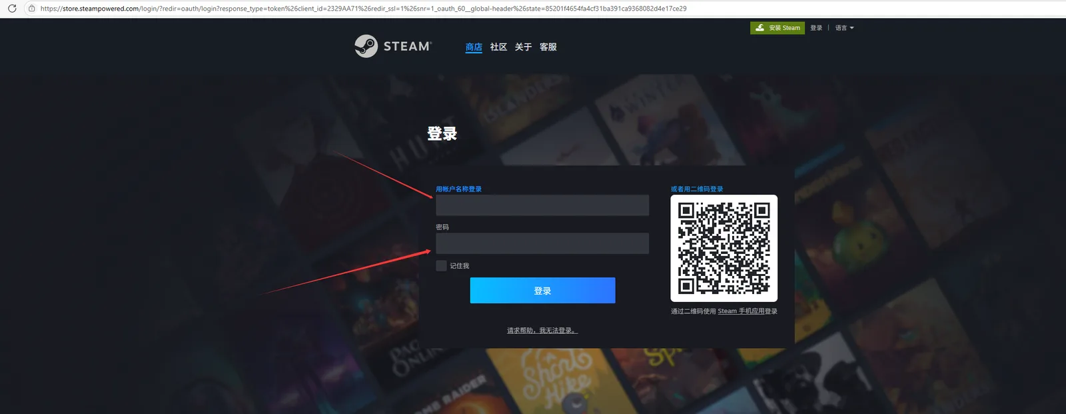Focus the account name input field
This screenshot has height=414, width=1066.
pos(542,205)
